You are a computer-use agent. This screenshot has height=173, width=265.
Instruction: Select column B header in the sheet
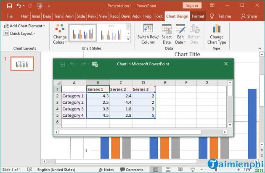(98, 83)
